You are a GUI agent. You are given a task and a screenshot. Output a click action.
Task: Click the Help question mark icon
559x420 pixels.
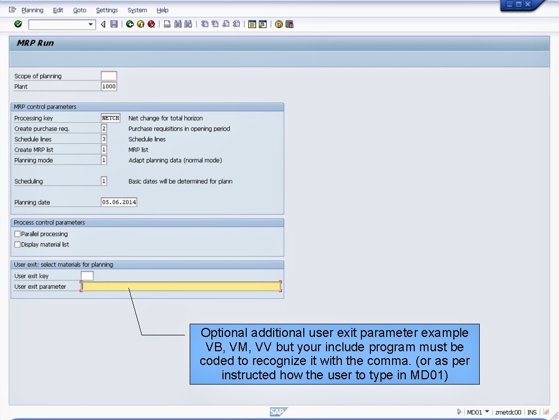click(x=279, y=24)
